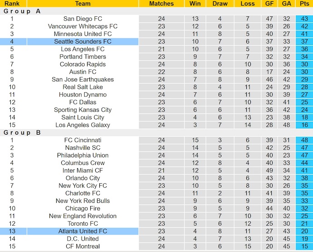The height and width of the screenshot is (252, 313).
Task: Click the FC Cincinnati team name
Action: pos(83,140)
